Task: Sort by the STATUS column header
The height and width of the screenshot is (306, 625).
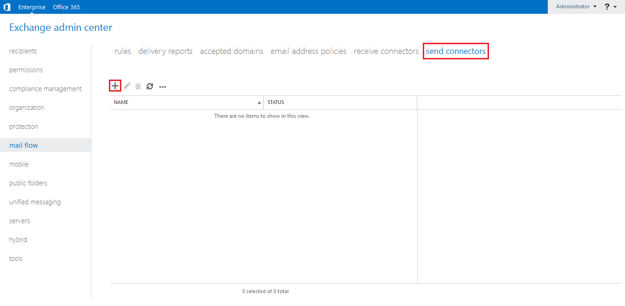Action: (340, 102)
